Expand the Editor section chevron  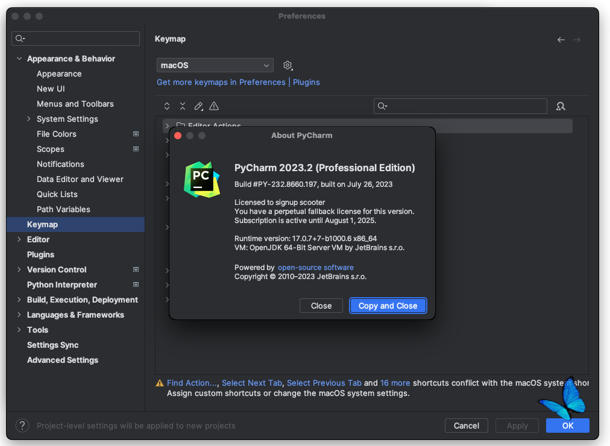click(19, 239)
